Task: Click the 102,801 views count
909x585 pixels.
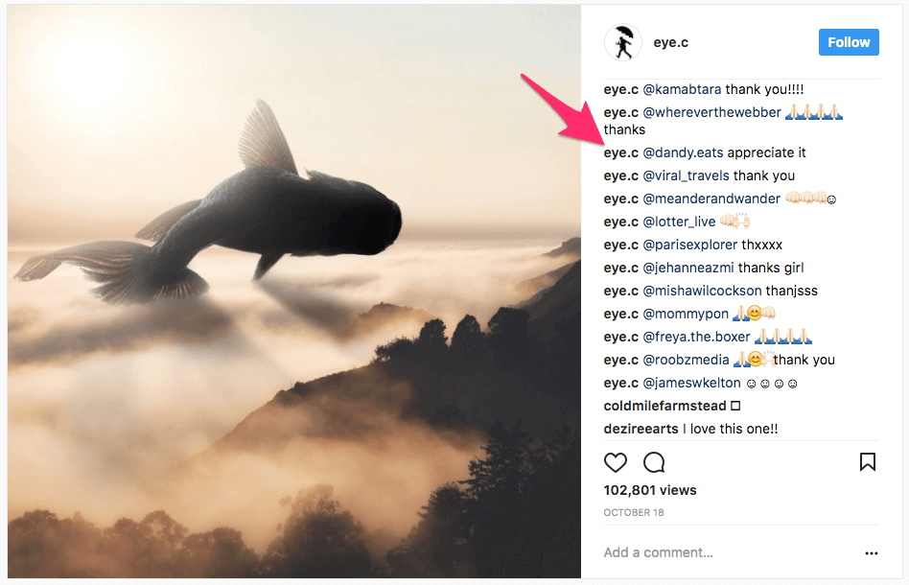Action: [650, 489]
